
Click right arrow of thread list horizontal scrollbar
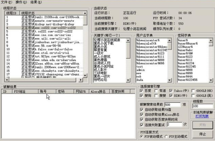pyautogui.click(x=81, y=80)
